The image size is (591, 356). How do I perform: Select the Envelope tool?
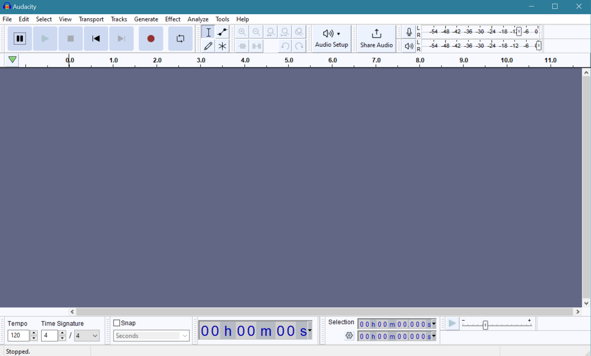222,32
